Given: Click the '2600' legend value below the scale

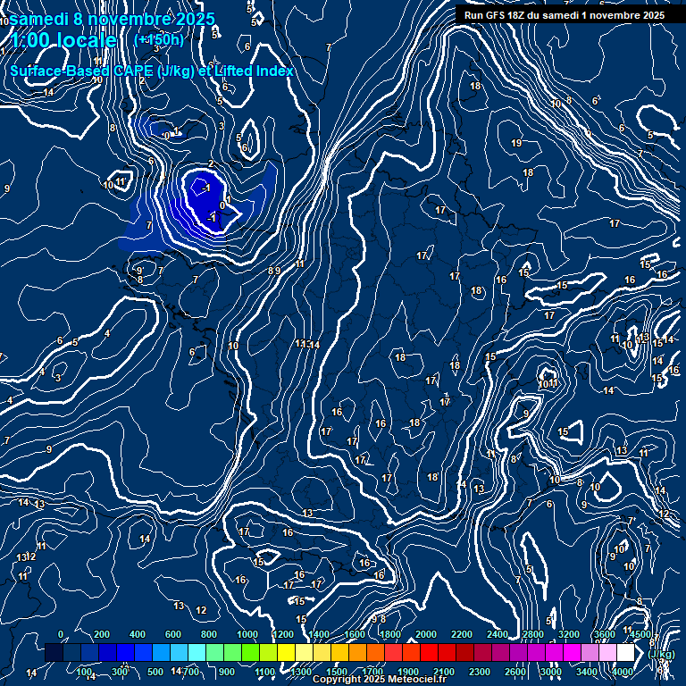Looking at the screenshot, I should (x=515, y=672).
